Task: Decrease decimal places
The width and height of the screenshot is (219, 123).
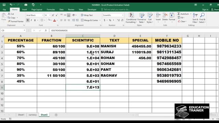Action: tap(122, 20)
